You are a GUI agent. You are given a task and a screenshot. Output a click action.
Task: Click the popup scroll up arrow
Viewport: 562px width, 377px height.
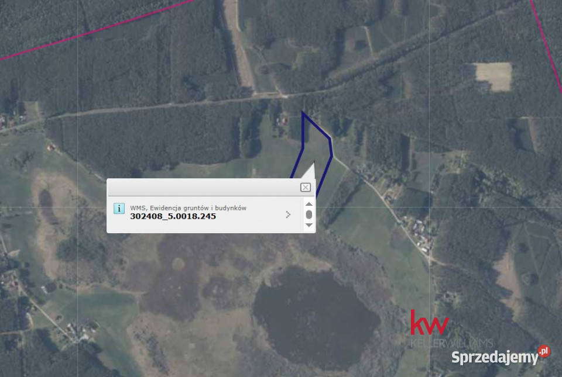click(309, 204)
